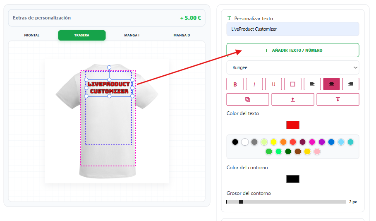Toggle underline text formatting
376x221 pixels.
click(x=273, y=84)
